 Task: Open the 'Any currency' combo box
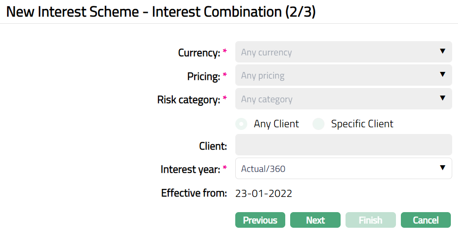pos(335,52)
